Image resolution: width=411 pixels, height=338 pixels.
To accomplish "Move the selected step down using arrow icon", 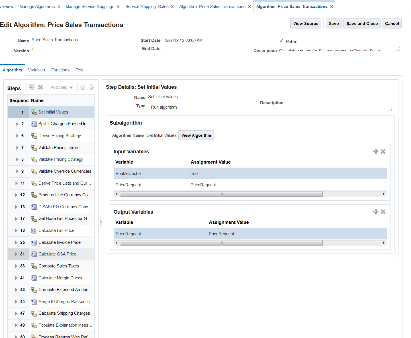I will click(91, 87).
